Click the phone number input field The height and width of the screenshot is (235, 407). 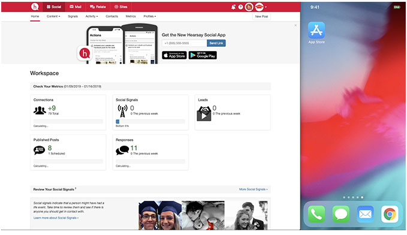tap(184, 43)
